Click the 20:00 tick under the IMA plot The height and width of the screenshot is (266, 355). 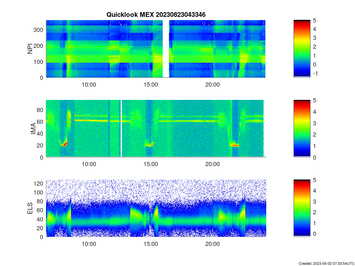pyautogui.click(x=212, y=164)
